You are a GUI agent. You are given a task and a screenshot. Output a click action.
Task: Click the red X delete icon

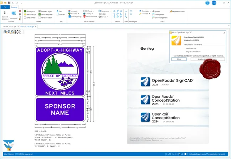tap(20, 11)
